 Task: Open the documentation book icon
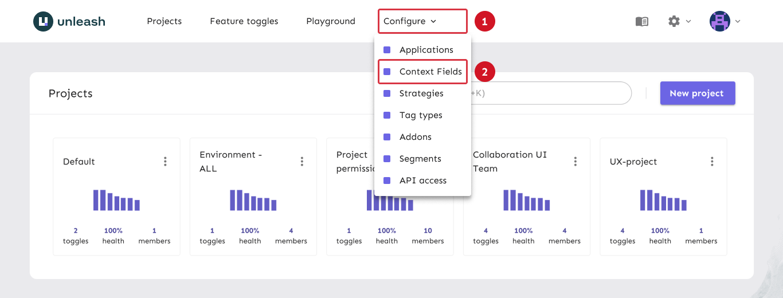pyautogui.click(x=642, y=22)
